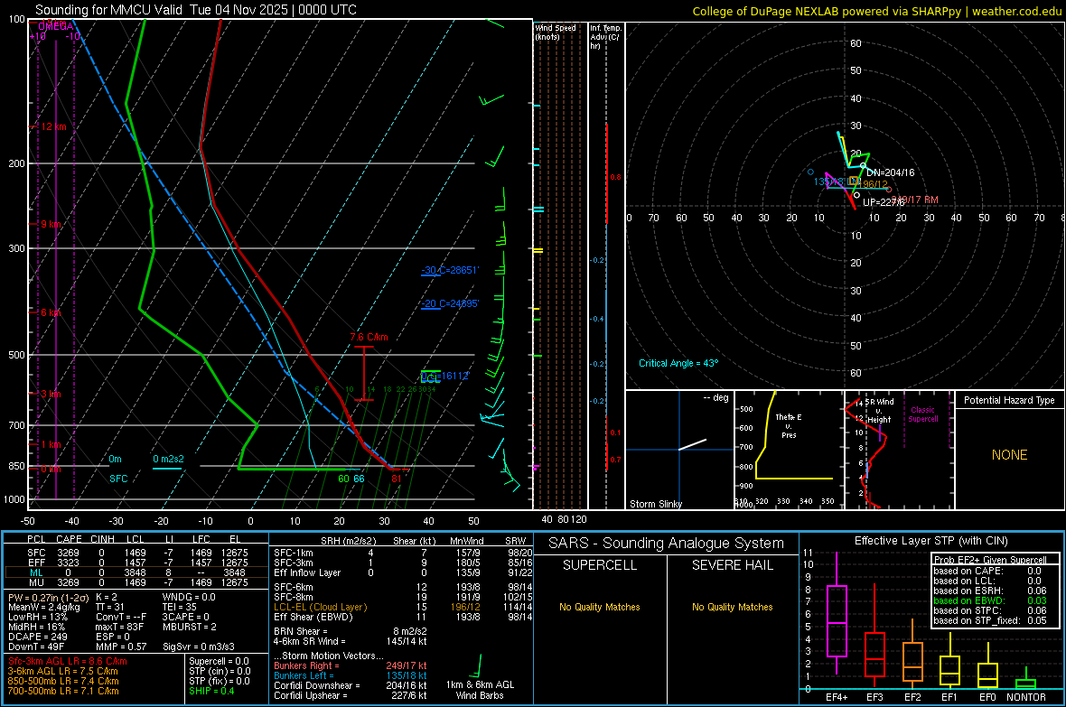Viewport: 1066px width, 707px height.
Task: Click the CAPE column header
Action: (69, 540)
